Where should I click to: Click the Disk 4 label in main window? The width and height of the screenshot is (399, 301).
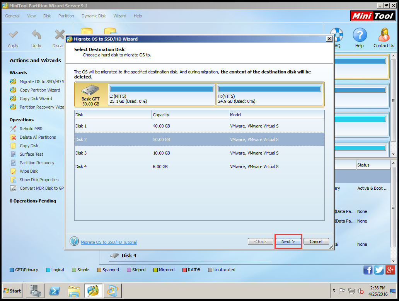[x=129, y=255]
